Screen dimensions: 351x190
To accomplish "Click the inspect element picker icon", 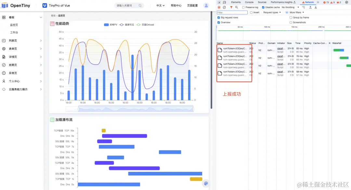I will click(219, 2).
